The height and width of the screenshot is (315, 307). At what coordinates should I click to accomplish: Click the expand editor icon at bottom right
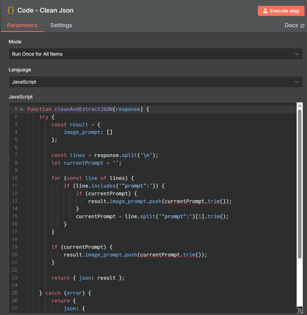299,310
